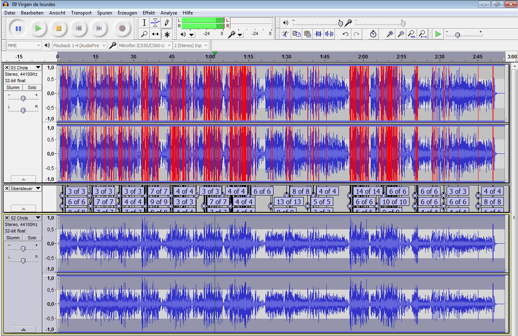Zoom in with magnifier plus icon

click(x=390, y=34)
